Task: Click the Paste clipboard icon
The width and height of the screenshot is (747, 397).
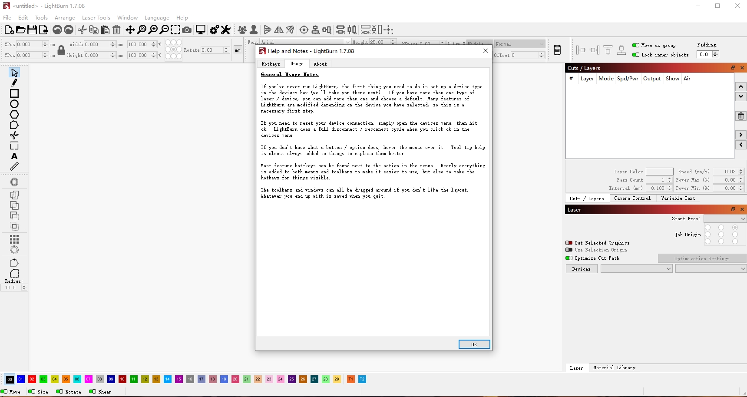Action: click(105, 30)
